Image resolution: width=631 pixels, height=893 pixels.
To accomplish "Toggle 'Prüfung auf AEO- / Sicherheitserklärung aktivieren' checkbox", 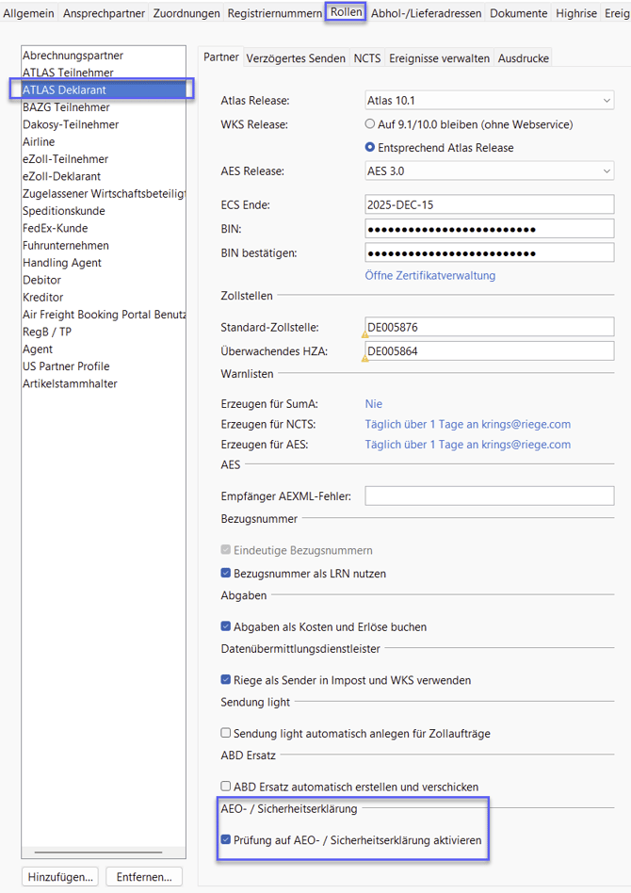I will point(226,839).
